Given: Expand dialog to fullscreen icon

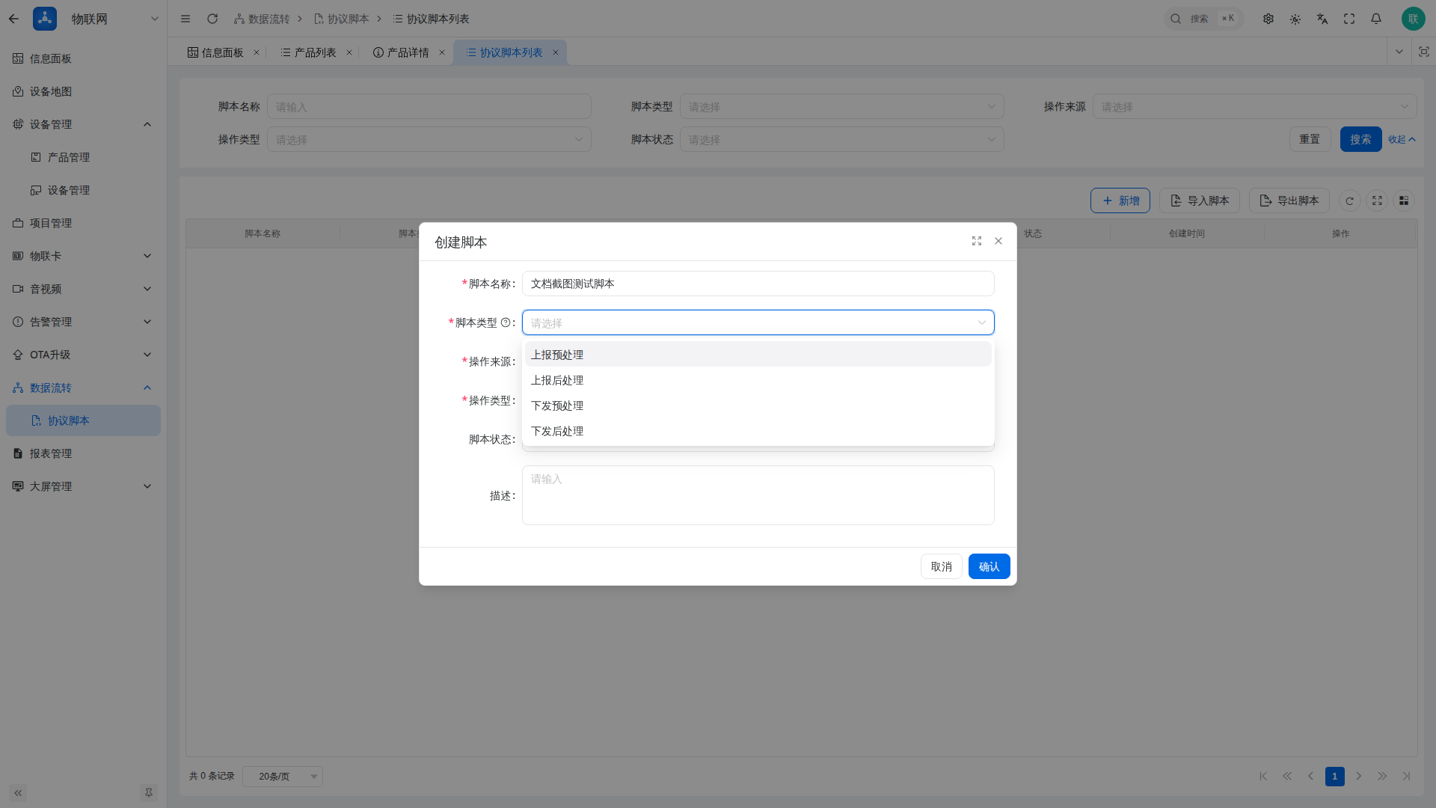Looking at the screenshot, I should [977, 241].
